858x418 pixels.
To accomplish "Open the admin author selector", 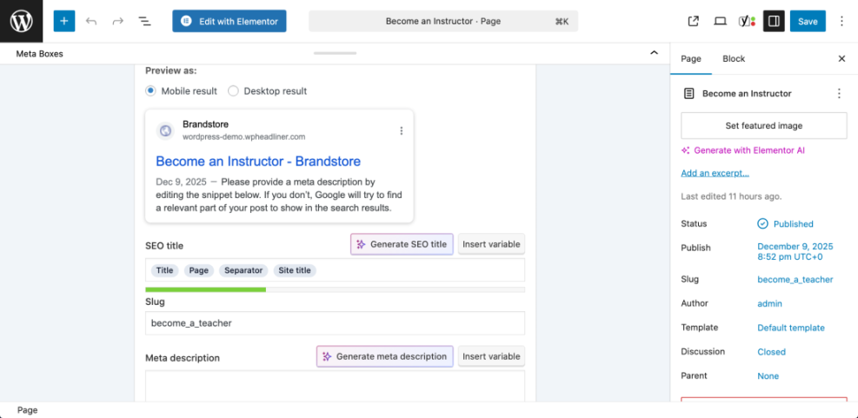I will [769, 303].
